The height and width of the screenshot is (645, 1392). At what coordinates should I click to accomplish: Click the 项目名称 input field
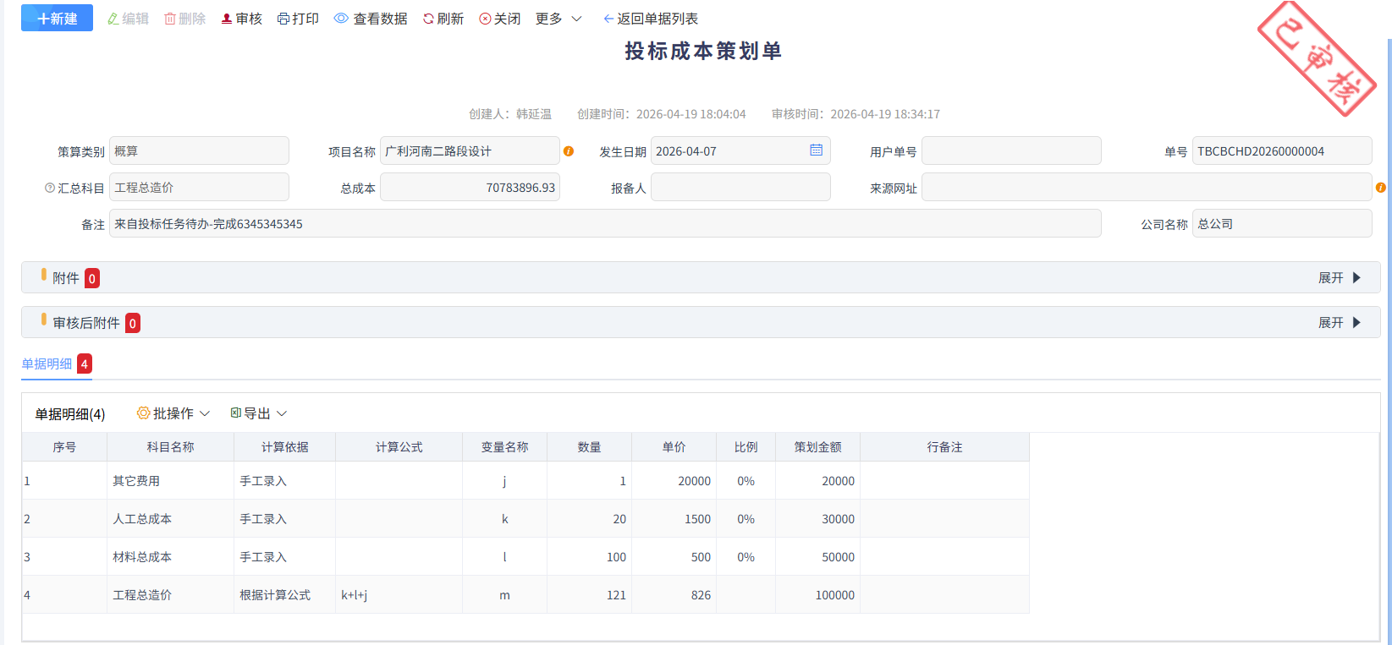click(470, 150)
